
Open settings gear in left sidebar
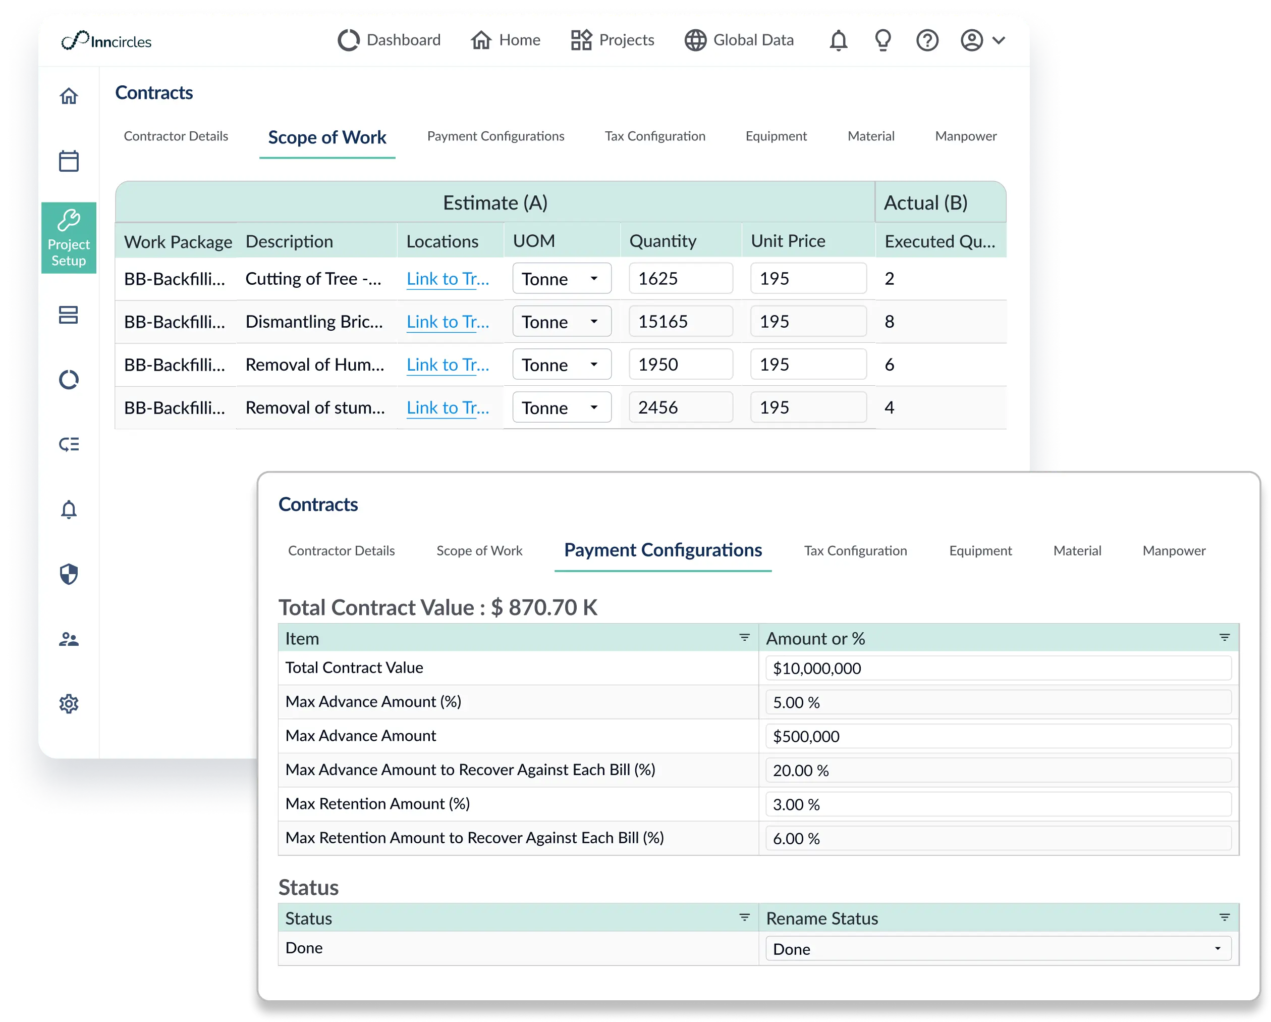coord(69,703)
